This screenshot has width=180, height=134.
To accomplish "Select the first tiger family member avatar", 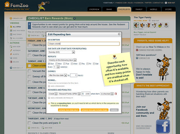I will (136, 25).
